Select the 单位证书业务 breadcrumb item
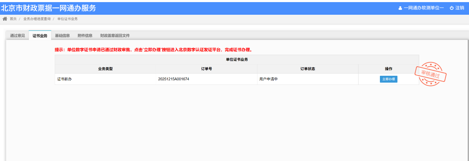The width and height of the screenshot is (469, 161). click(67, 19)
